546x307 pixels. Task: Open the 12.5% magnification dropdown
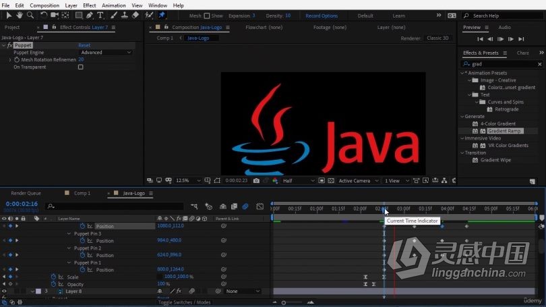188,181
